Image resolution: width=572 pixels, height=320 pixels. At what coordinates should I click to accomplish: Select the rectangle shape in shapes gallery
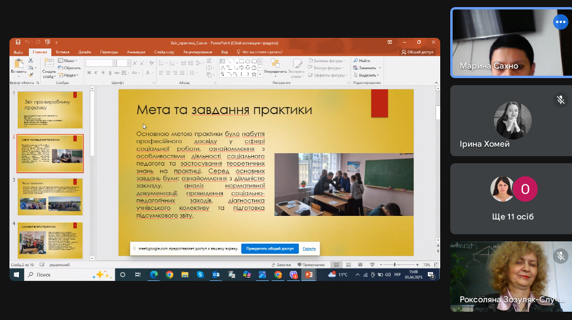(x=241, y=61)
